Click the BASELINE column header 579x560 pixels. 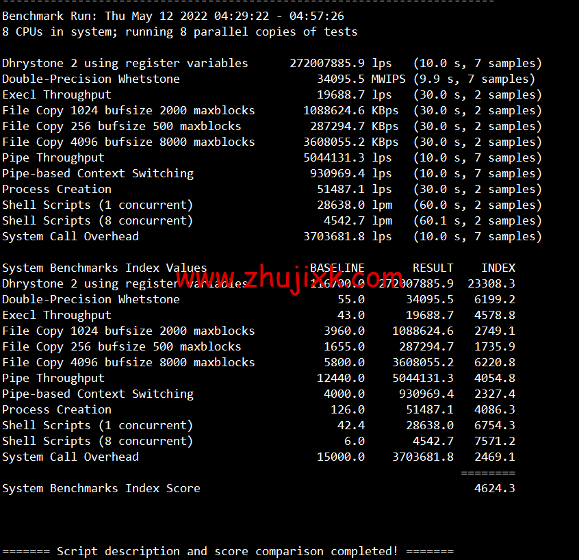[x=337, y=268]
